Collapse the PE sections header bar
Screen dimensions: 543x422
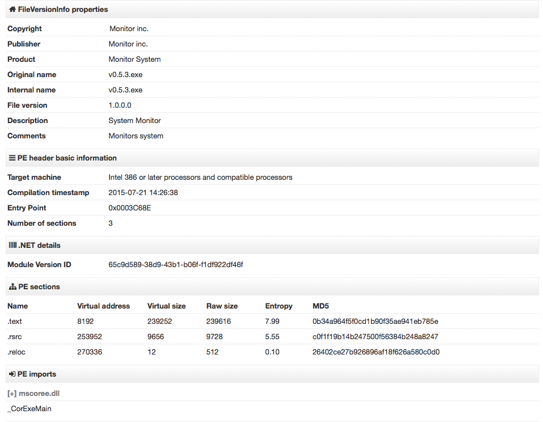272,286
